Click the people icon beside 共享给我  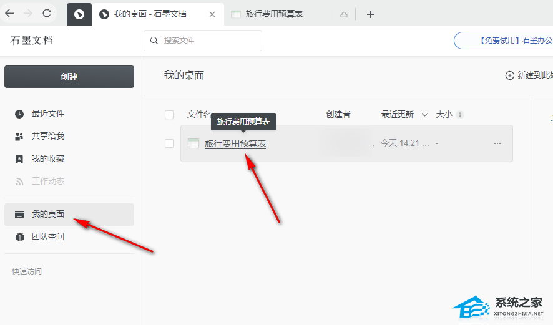click(x=19, y=137)
